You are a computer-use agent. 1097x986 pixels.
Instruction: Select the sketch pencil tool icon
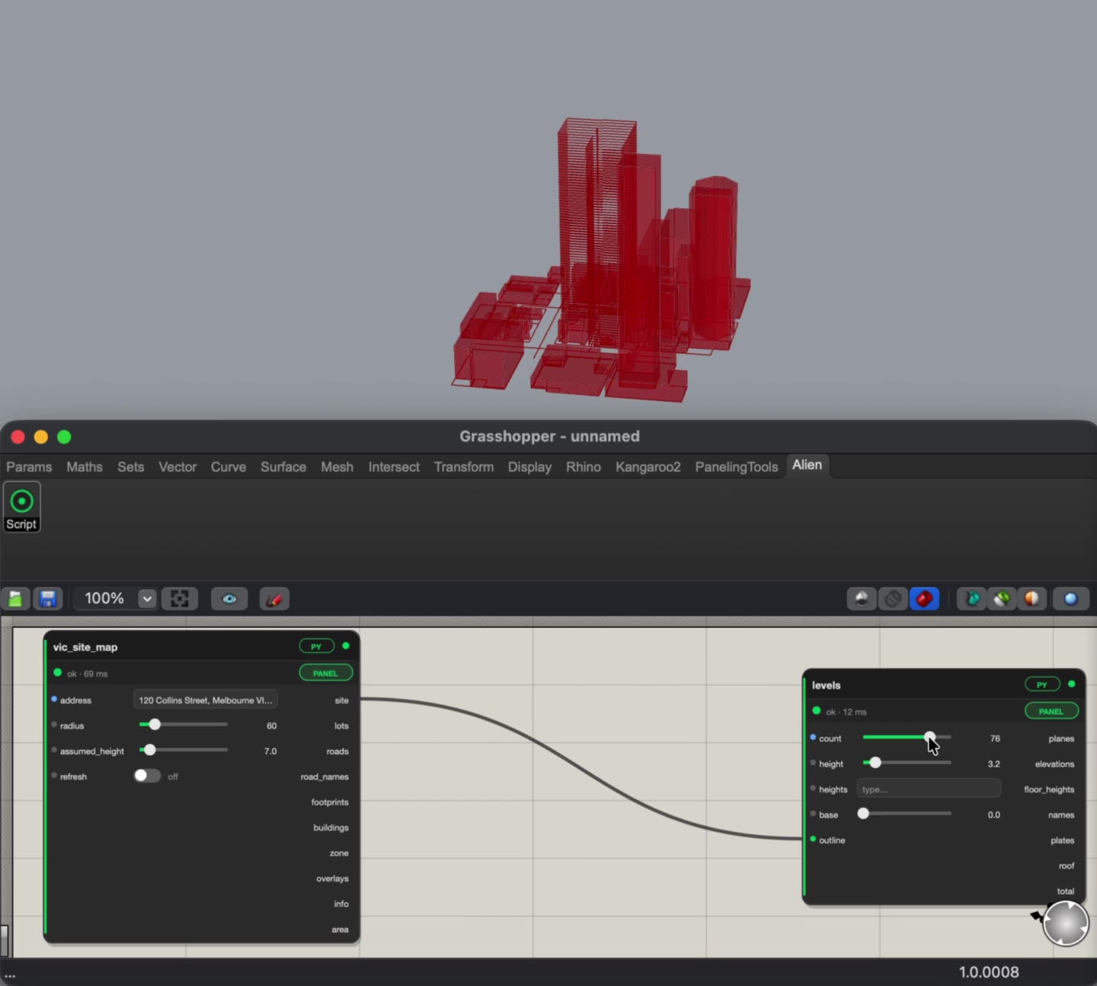(x=275, y=599)
